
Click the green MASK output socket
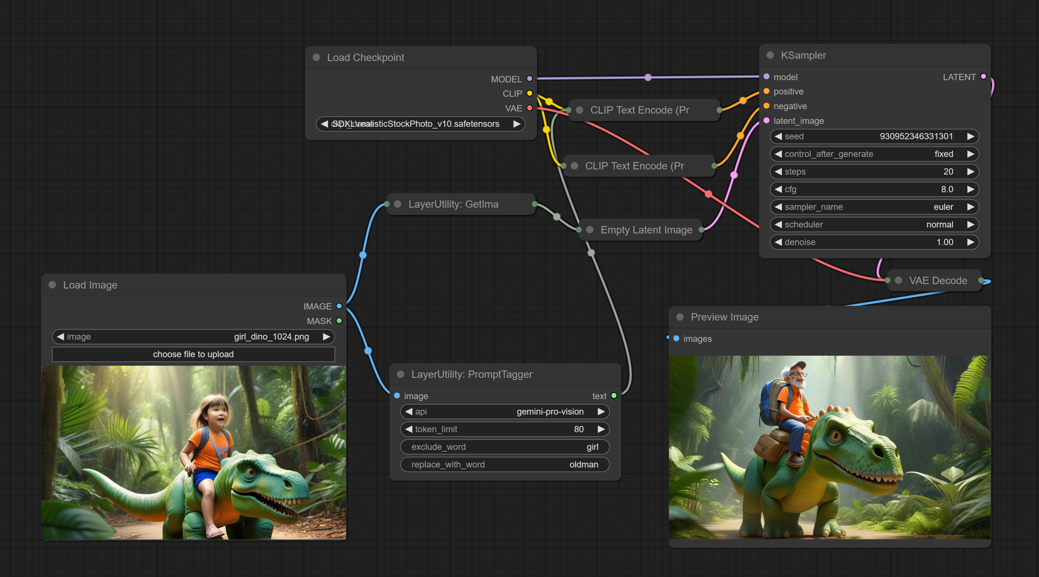[339, 321]
